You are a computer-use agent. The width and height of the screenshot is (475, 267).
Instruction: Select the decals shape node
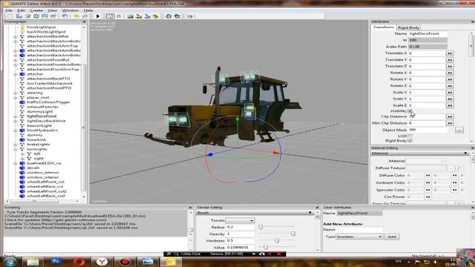(33, 168)
